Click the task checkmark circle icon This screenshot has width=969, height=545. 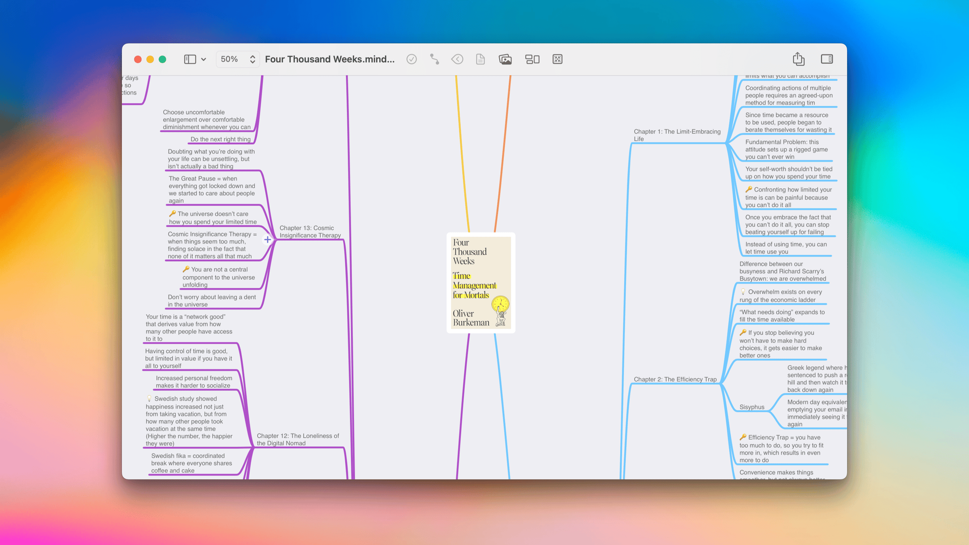[x=411, y=59]
